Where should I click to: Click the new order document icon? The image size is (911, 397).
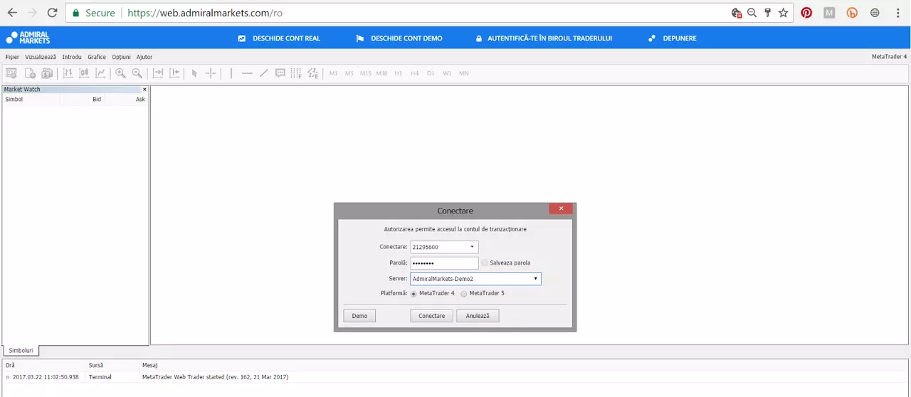(31, 73)
